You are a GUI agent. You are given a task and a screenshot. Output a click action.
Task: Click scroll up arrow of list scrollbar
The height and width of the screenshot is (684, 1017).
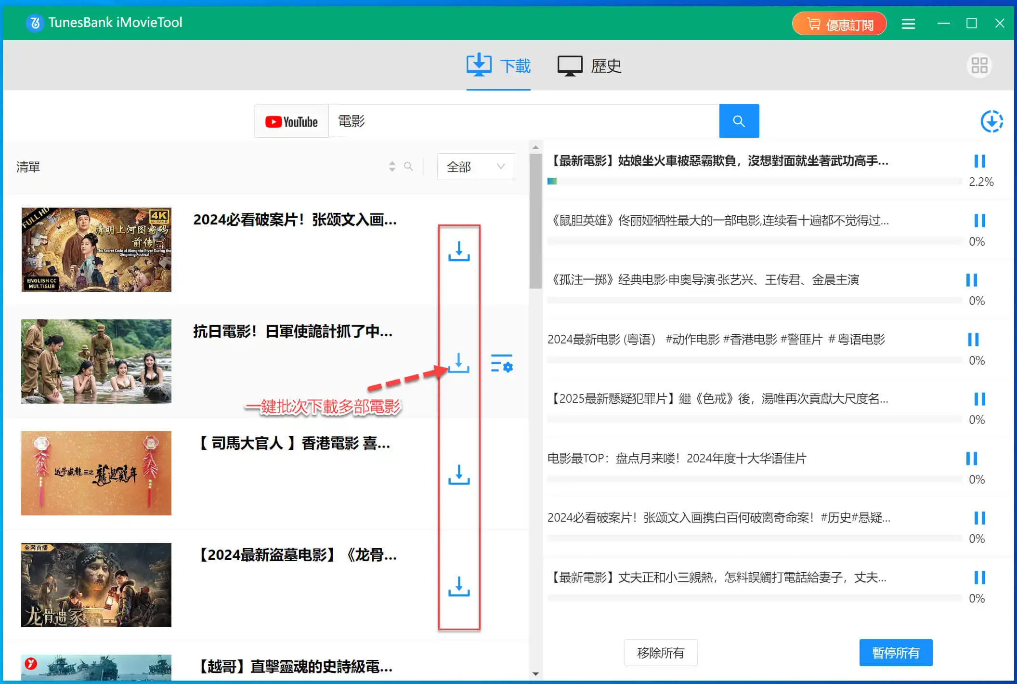tap(535, 146)
